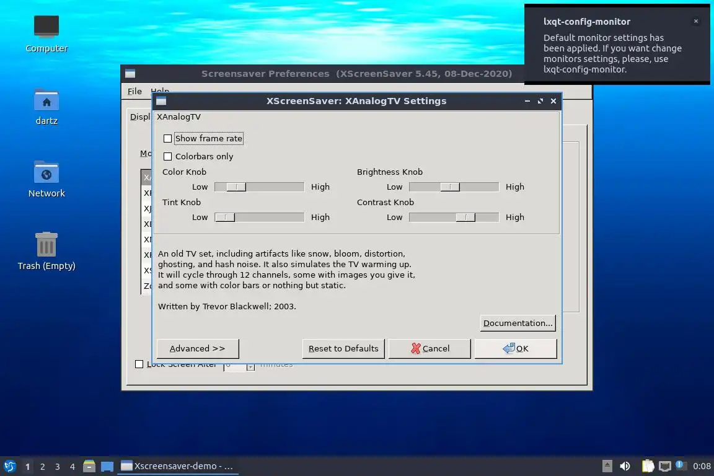Click the Tint Knob slider
The image size is (714, 476).
point(259,218)
